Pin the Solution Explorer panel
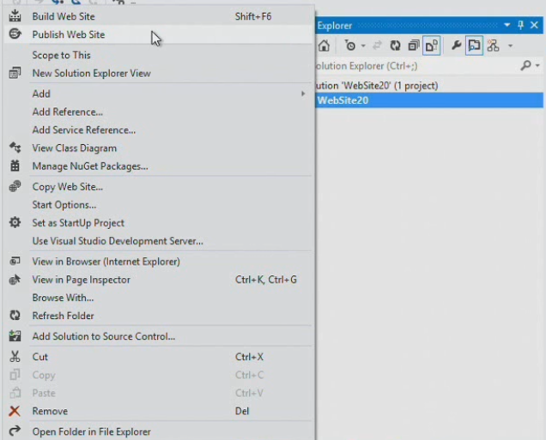 (x=520, y=25)
